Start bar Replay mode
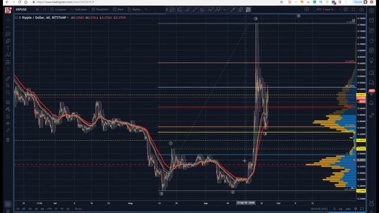Screen dimensions: 379x213 [134, 9]
